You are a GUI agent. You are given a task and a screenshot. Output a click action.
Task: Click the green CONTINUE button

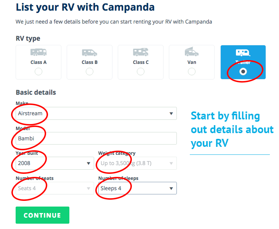(43, 215)
